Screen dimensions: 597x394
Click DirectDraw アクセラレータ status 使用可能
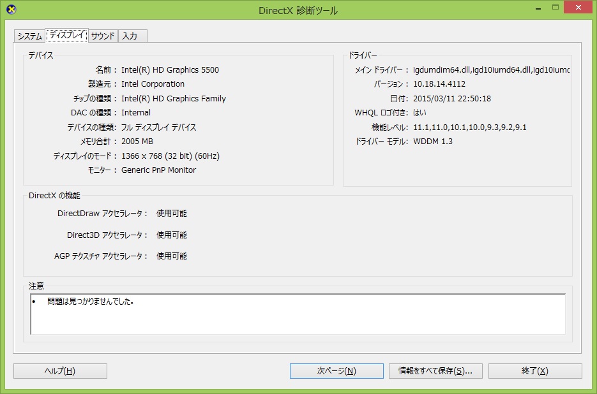[171, 214]
